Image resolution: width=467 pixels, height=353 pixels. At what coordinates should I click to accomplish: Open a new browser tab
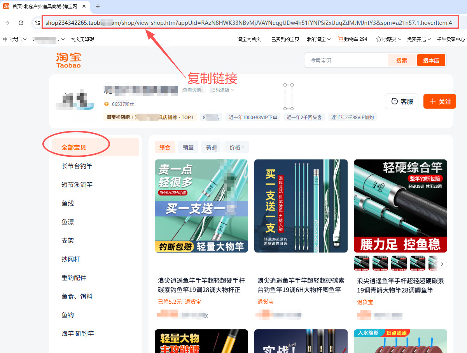click(98, 6)
